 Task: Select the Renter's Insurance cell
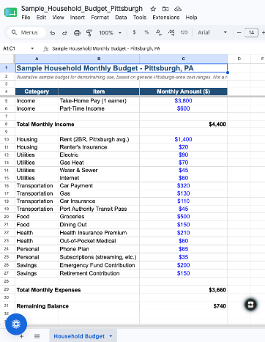coord(99,147)
